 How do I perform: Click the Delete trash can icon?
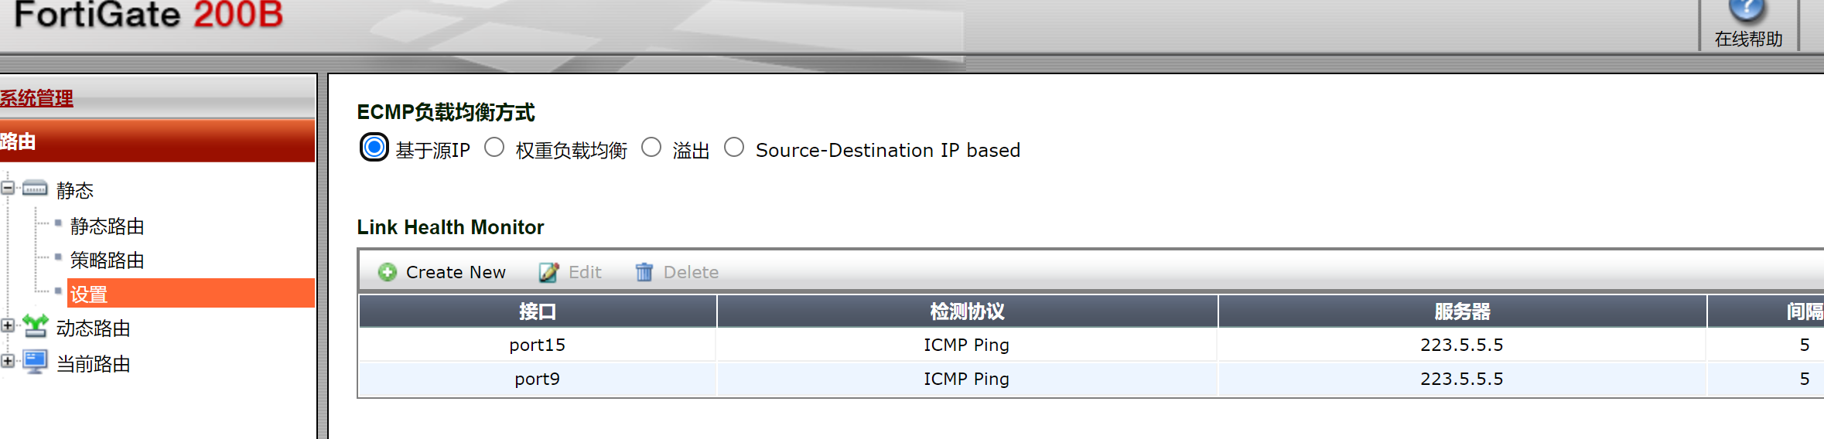[644, 272]
